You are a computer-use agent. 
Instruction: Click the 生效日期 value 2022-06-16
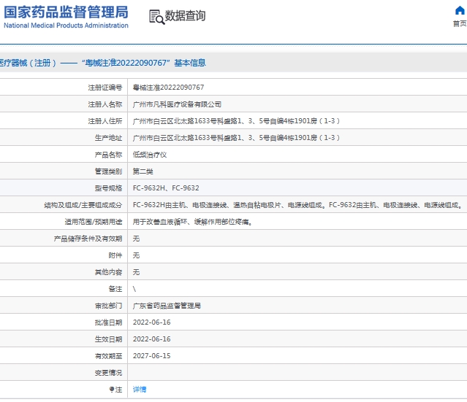[x=151, y=339]
